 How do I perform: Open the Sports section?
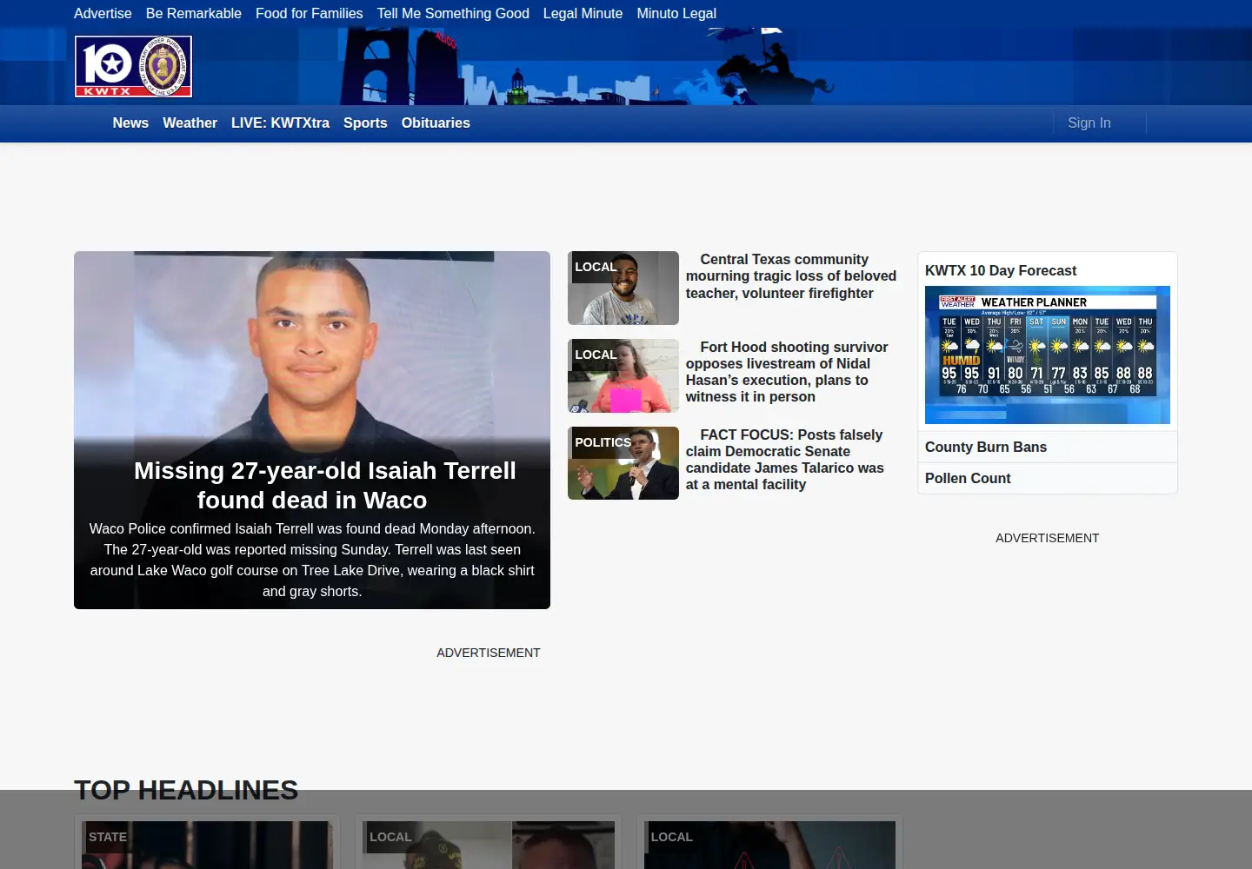[x=365, y=123]
